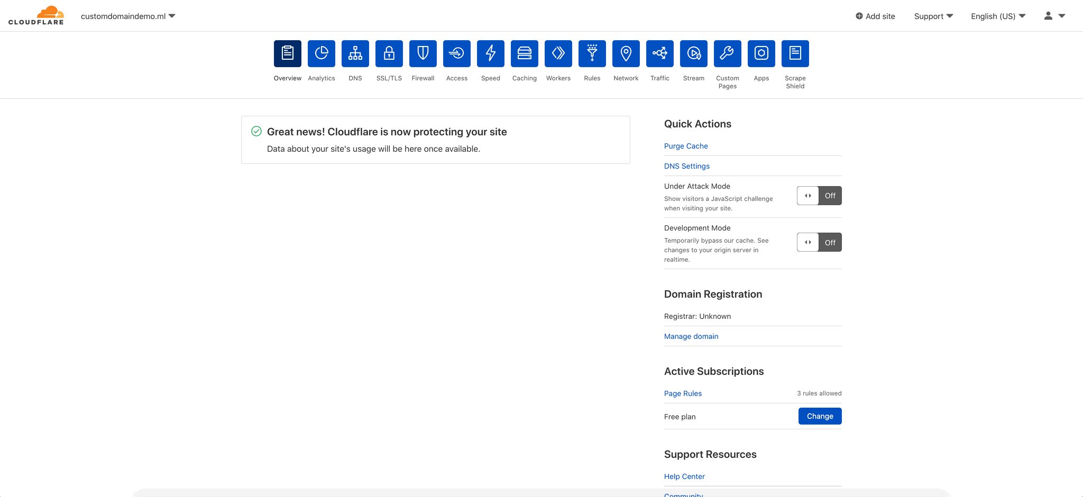Click the Scrape Shield tab label
This screenshot has width=1083, height=497.
[x=795, y=82]
